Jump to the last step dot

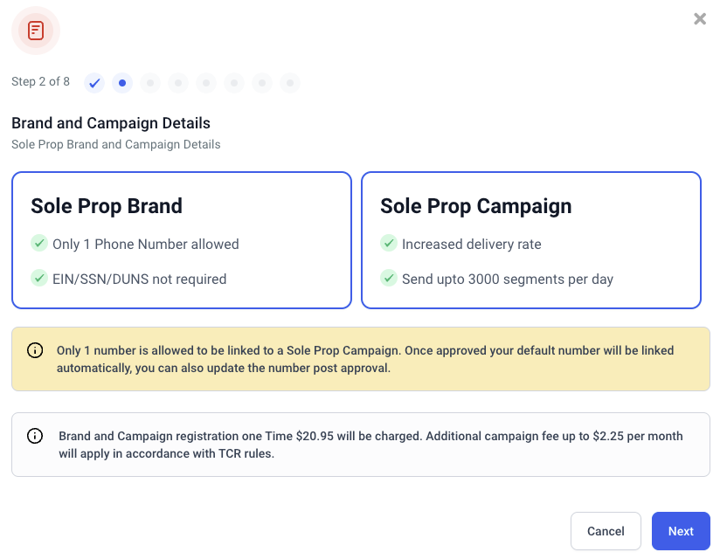pos(290,83)
